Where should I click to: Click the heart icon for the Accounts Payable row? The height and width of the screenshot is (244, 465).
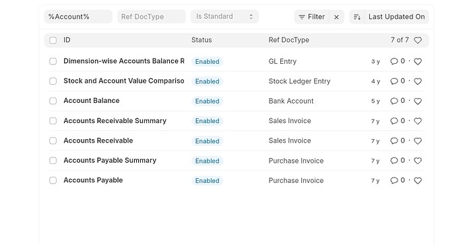(418, 180)
